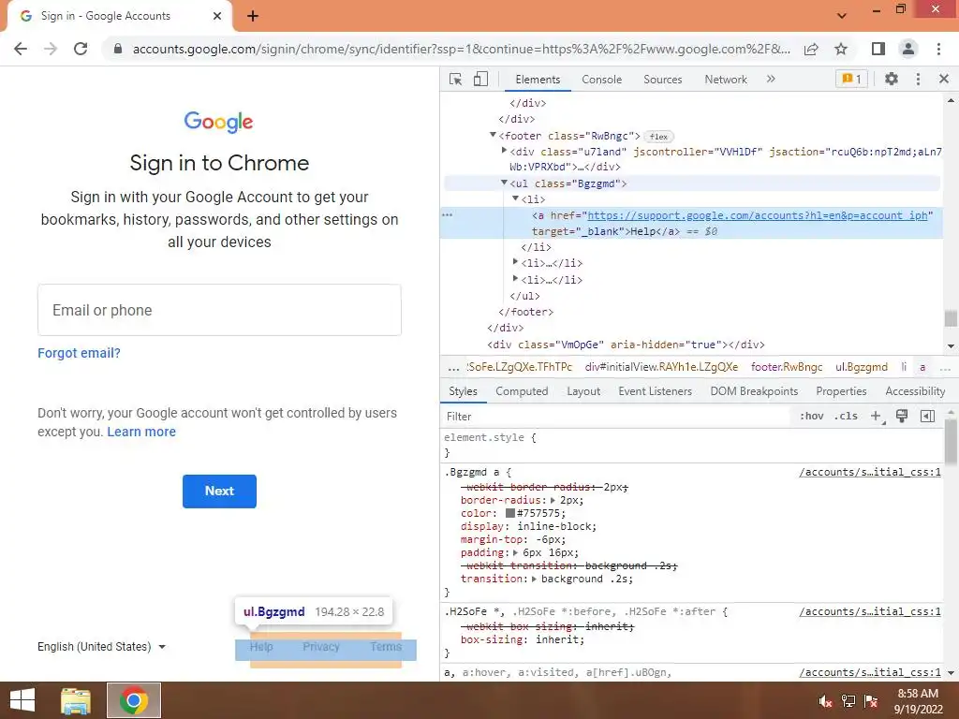The width and height of the screenshot is (959, 719).
Task: Go back to previous page
Action: point(21,49)
